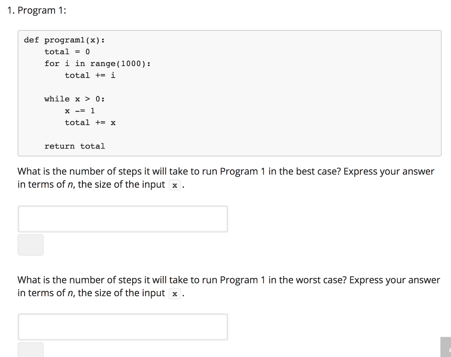Click the total += i statement
The image size is (451, 357).
point(89,75)
